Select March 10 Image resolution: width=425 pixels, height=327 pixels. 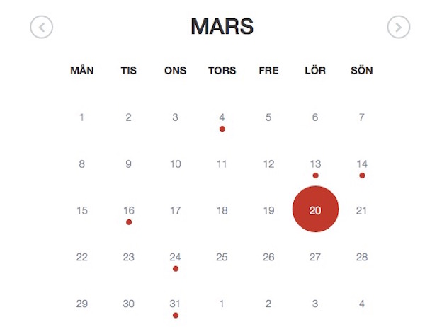click(176, 164)
